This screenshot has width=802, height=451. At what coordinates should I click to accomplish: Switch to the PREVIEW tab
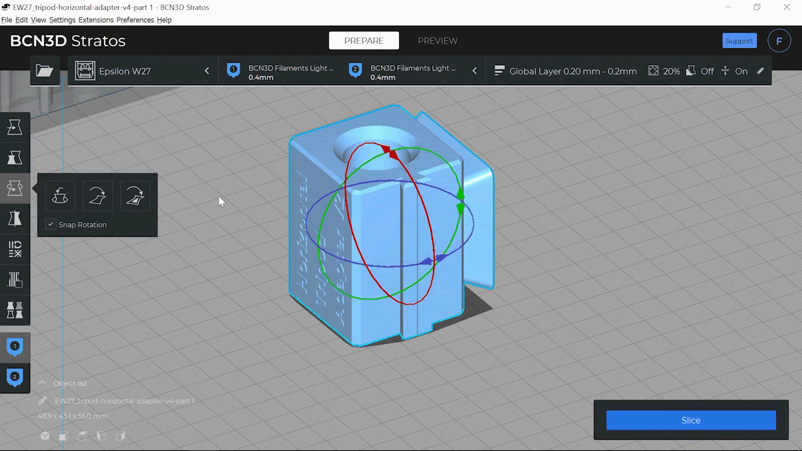tap(437, 41)
